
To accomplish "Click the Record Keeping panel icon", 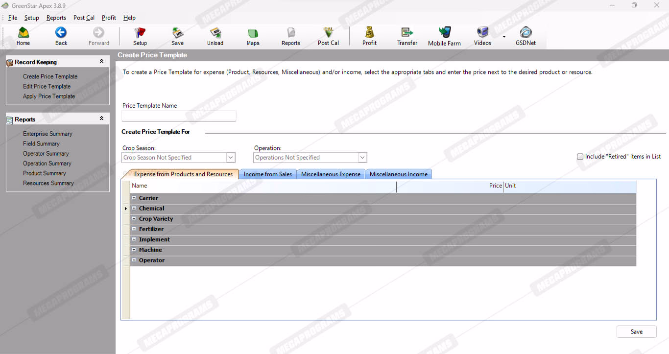I will point(10,63).
